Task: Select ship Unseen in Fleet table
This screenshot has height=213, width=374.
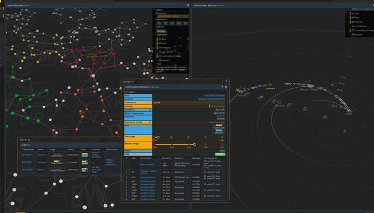Action: (41, 155)
